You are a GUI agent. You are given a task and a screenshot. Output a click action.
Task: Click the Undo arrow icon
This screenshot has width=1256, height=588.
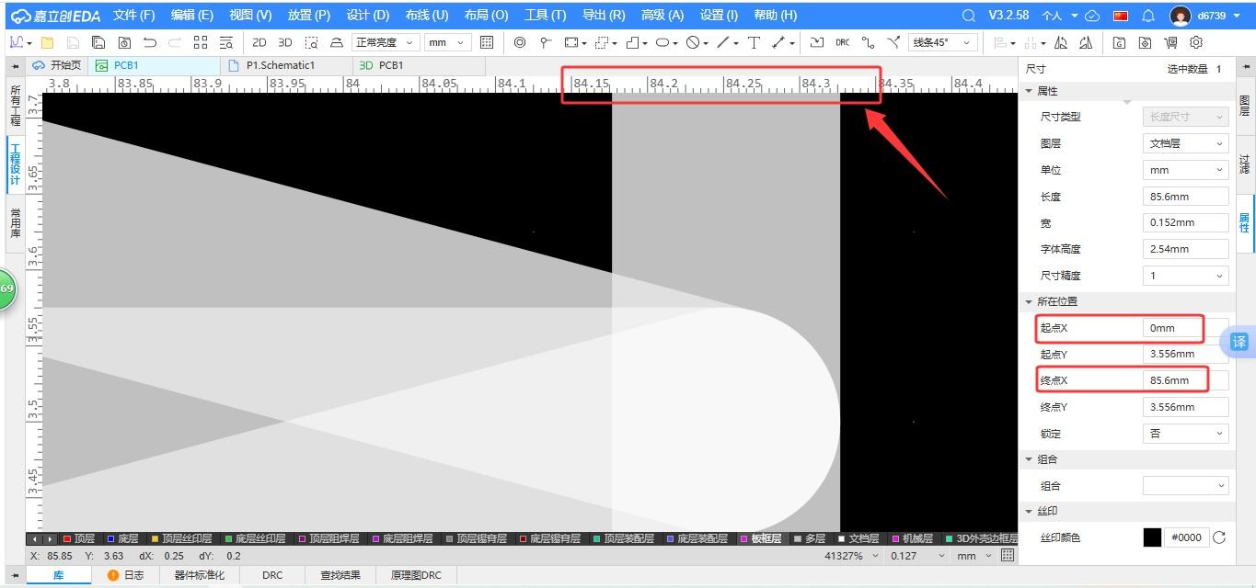150,42
